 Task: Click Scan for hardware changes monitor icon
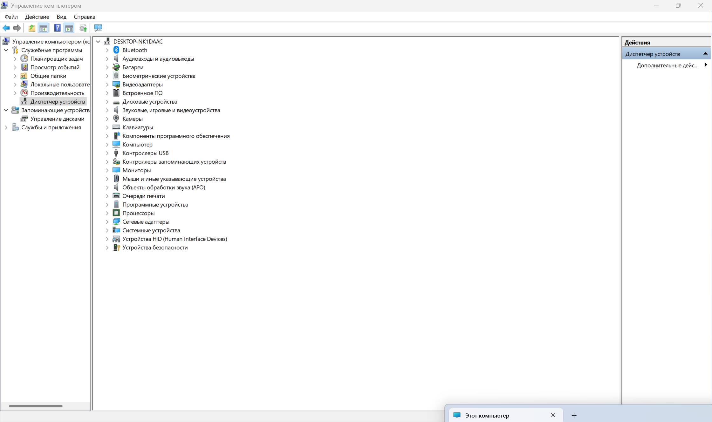pos(98,28)
